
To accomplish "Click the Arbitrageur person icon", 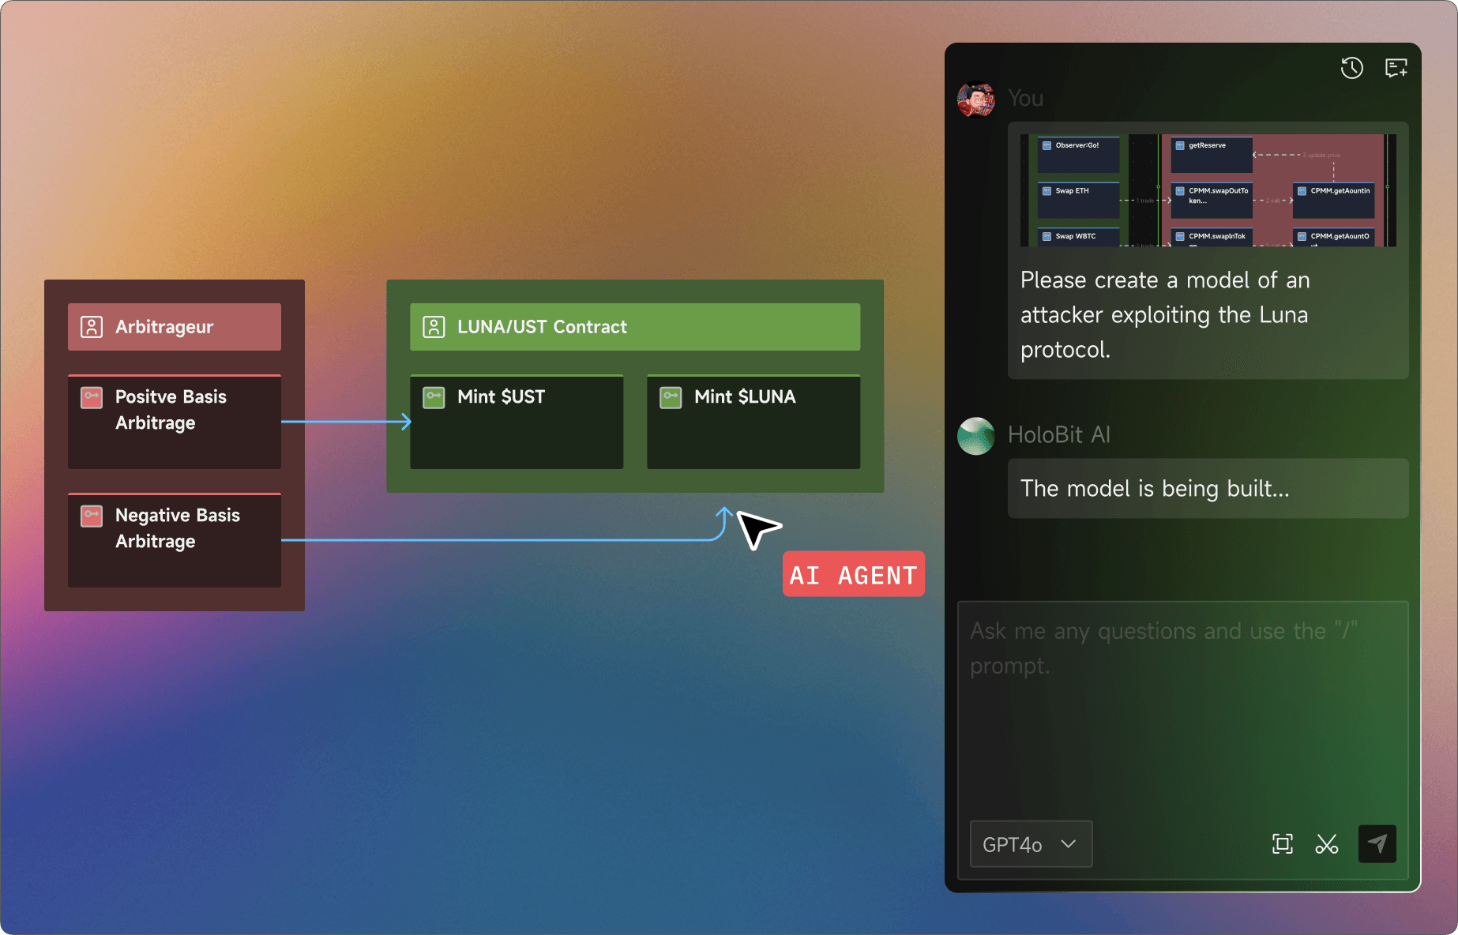I will 92,327.
